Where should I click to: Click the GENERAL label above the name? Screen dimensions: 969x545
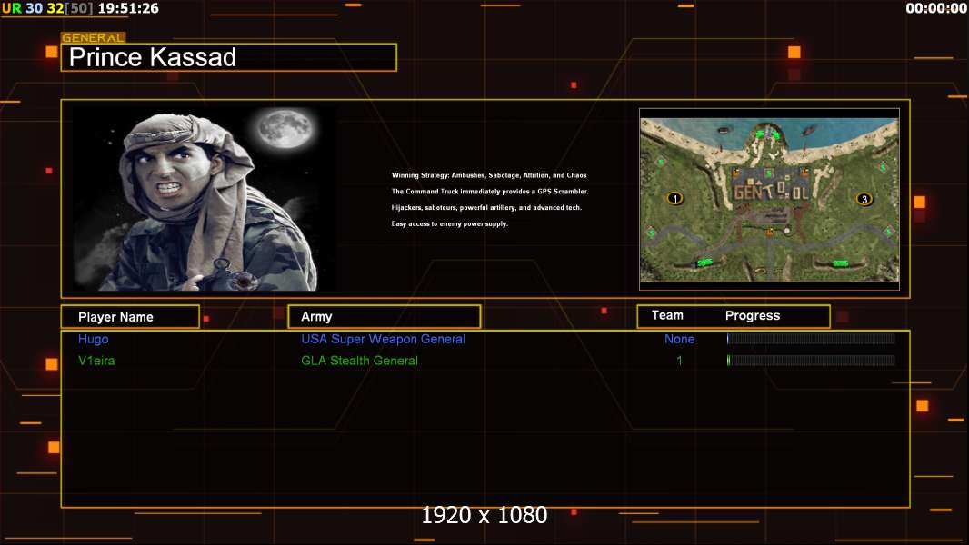click(x=94, y=37)
